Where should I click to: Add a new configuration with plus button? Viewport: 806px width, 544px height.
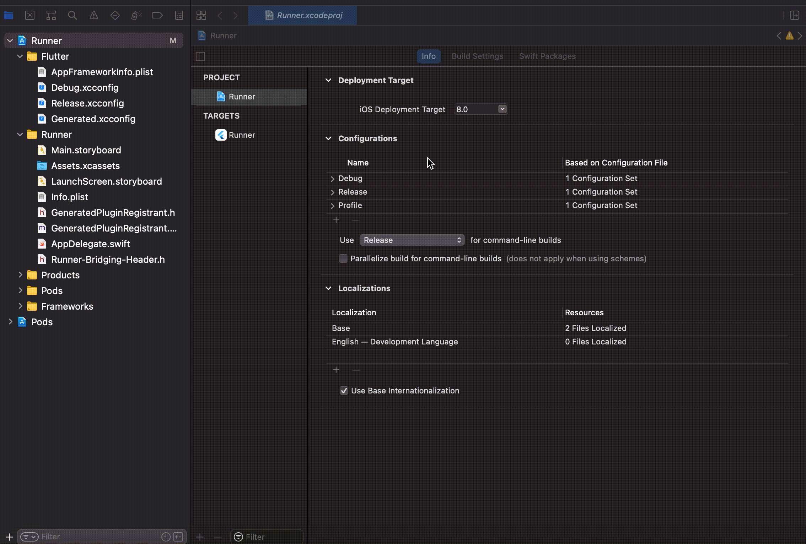click(x=336, y=220)
